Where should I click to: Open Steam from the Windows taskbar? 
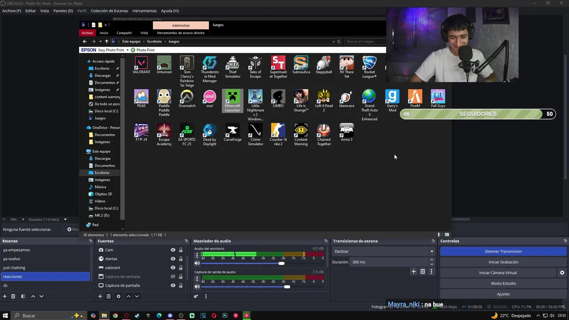tap(137, 316)
